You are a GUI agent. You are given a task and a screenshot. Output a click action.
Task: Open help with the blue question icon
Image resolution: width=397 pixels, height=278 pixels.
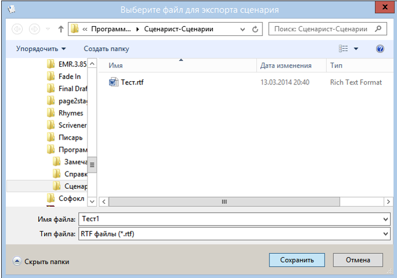(x=380, y=49)
